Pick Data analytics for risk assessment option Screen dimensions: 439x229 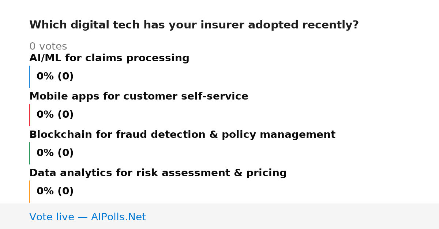pyautogui.click(x=158, y=173)
